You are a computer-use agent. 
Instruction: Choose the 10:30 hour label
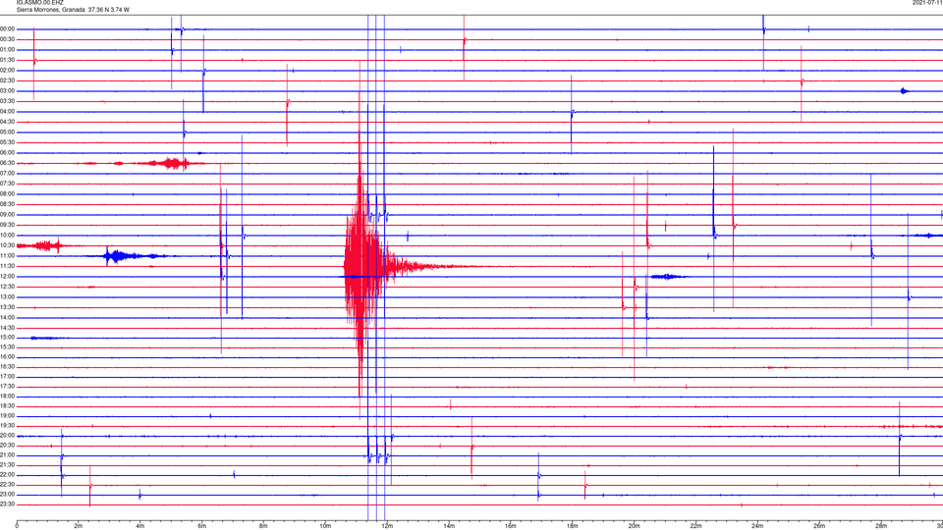8,245
